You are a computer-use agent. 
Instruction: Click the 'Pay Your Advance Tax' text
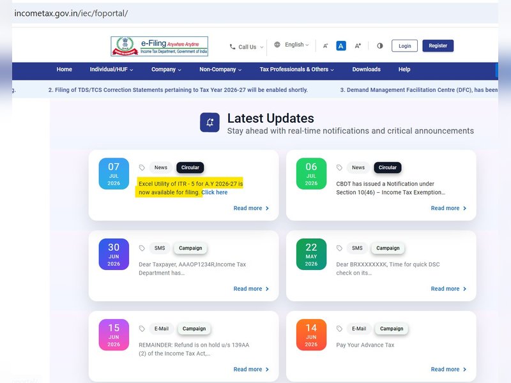tap(365, 345)
